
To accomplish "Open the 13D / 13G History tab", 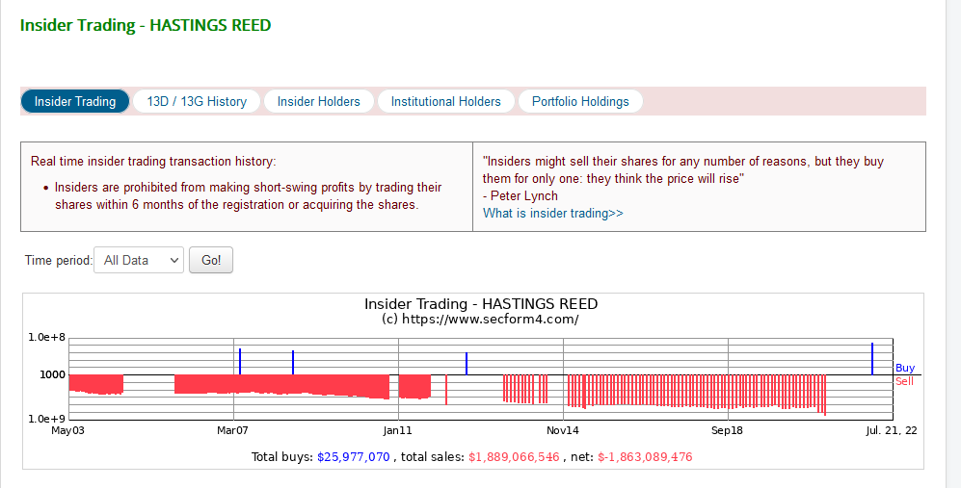I will [197, 102].
